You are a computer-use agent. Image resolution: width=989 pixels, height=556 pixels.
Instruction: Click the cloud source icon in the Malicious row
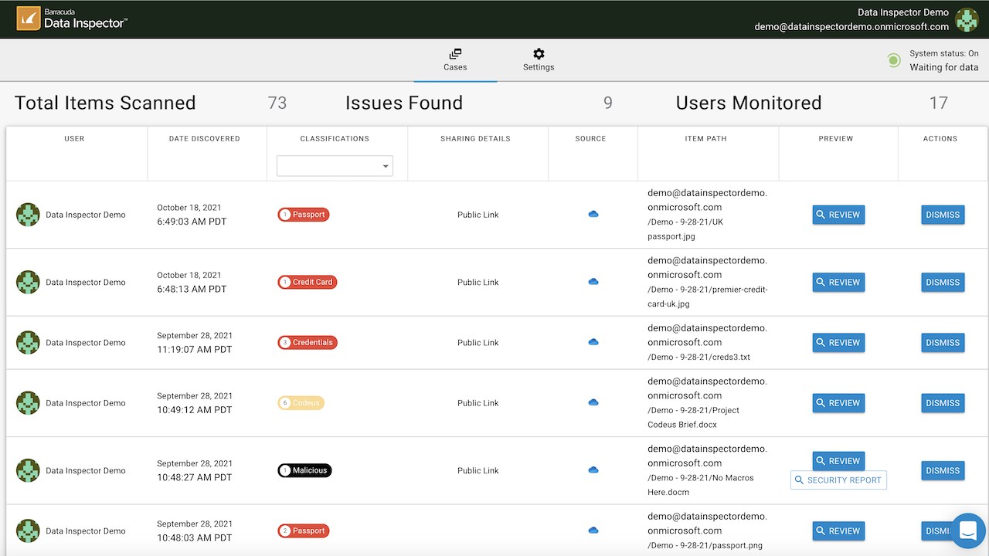point(593,470)
